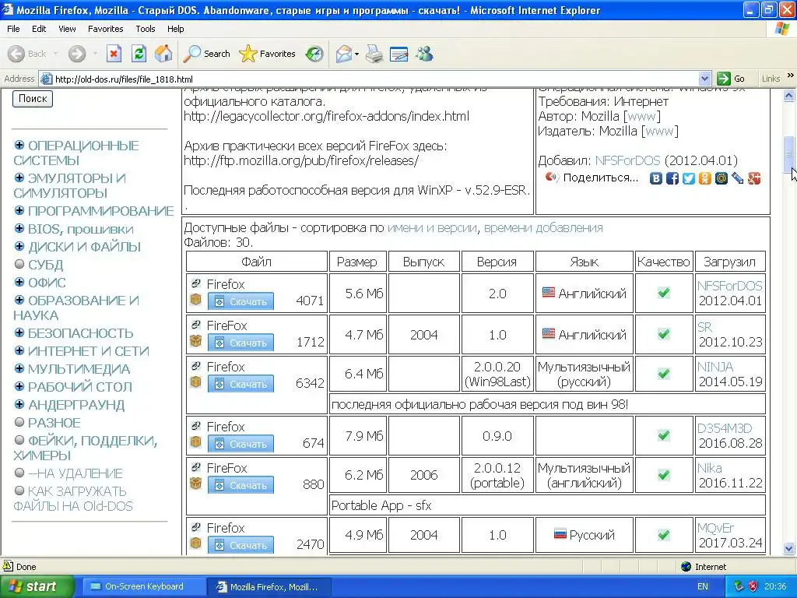Open Links toolbar chevron
The height and width of the screenshot is (598, 797).
click(x=791, y=76)
